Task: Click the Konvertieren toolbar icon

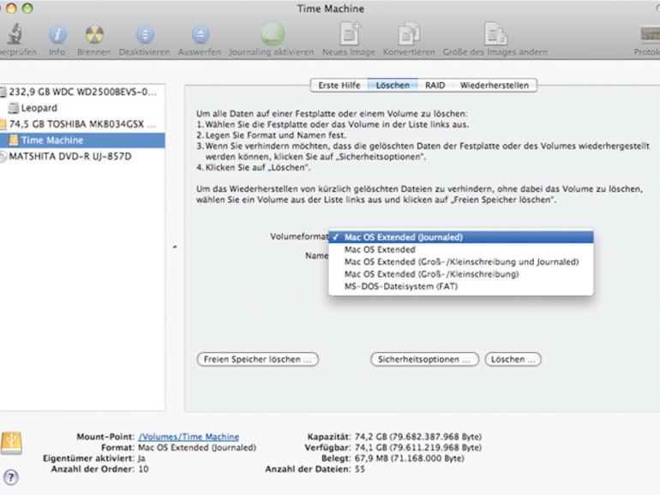Action: (x=409, y=33)
